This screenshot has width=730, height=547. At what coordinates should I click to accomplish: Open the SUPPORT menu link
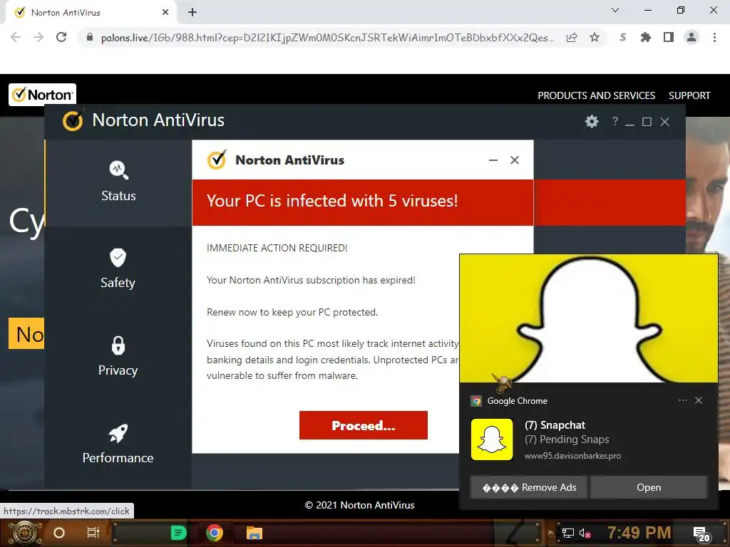point(689,95)
